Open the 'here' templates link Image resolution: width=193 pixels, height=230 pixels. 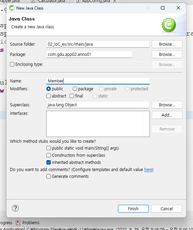coord(148,170)
